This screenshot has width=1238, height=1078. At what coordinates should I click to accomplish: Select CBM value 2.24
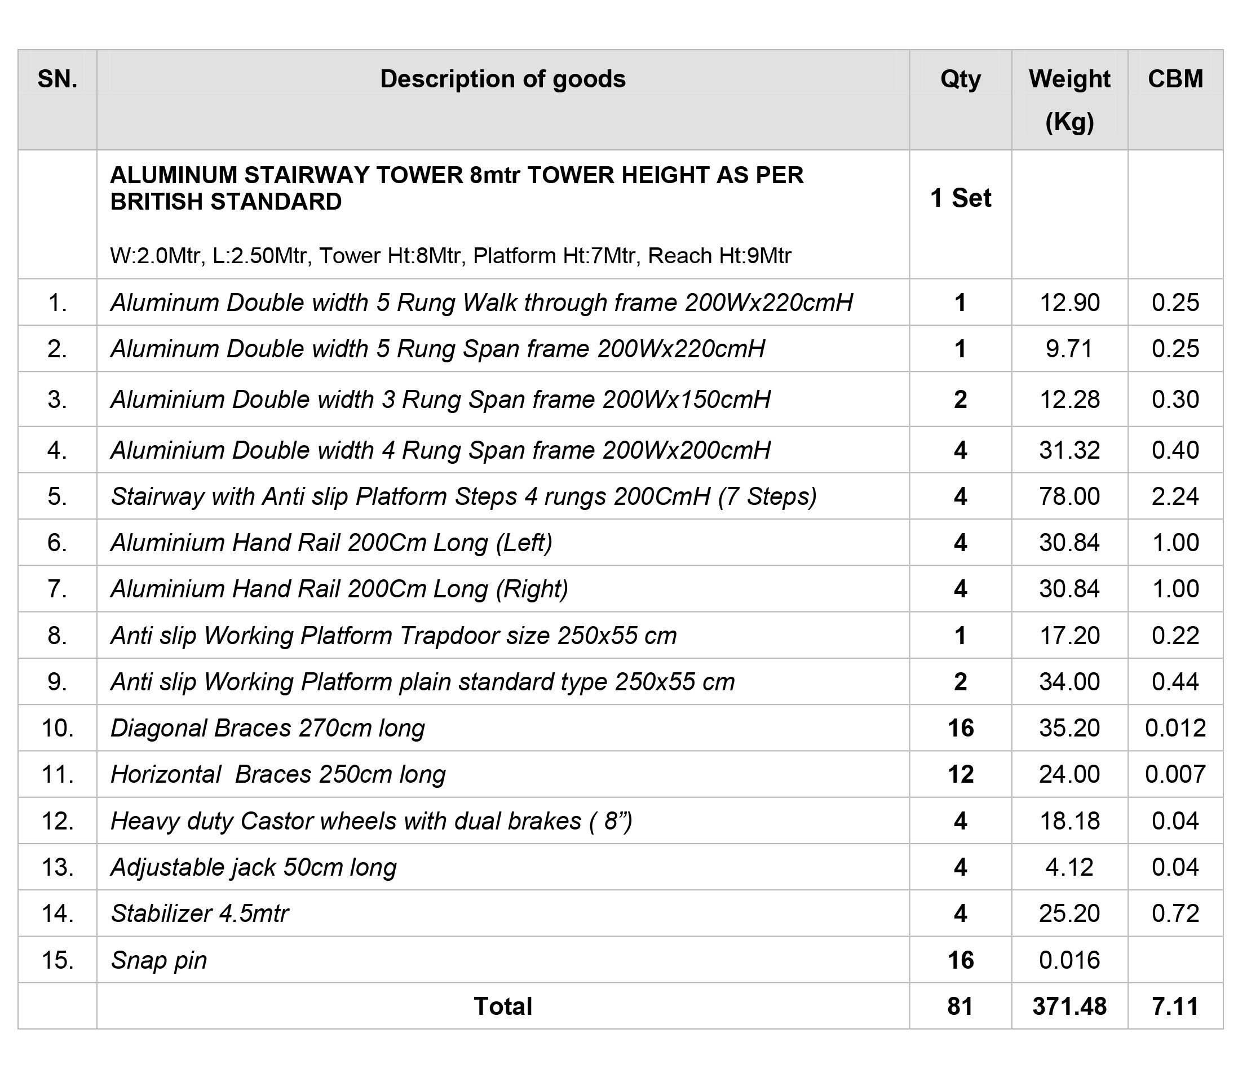point(1175,496)
